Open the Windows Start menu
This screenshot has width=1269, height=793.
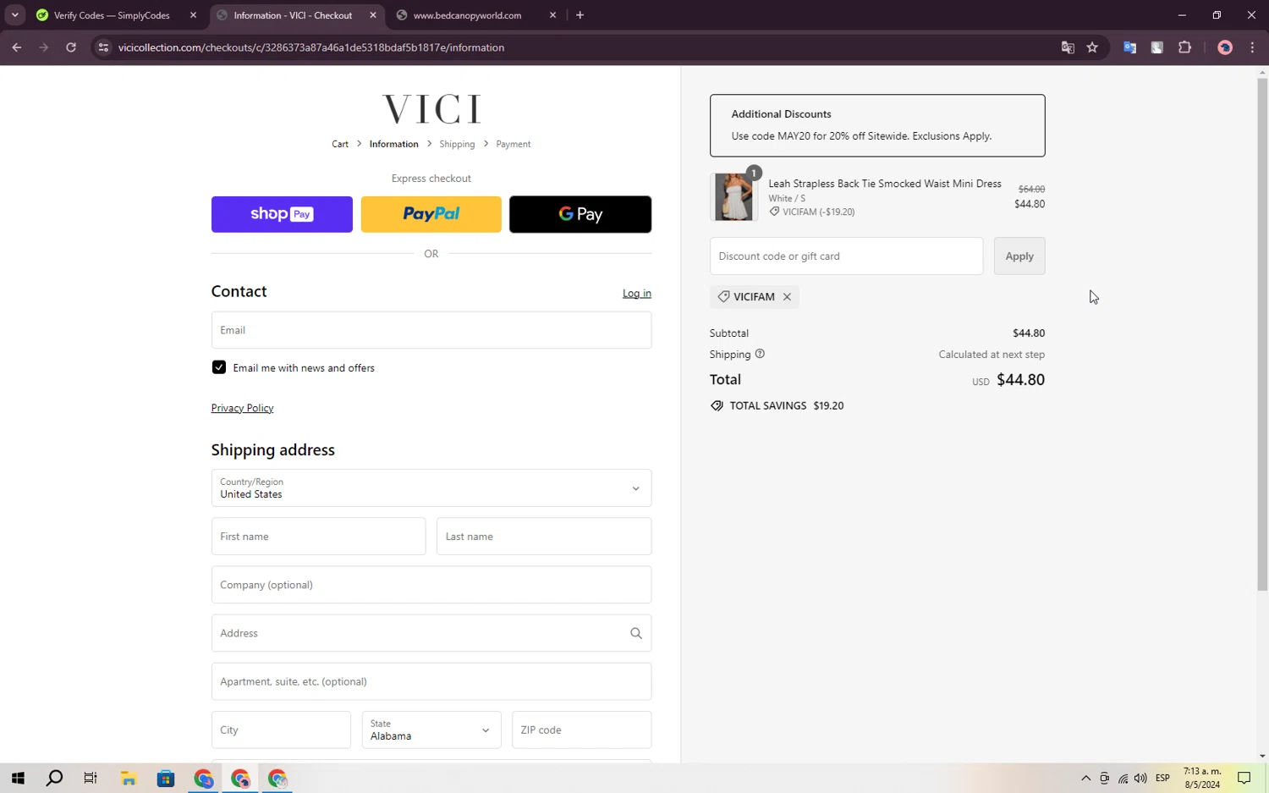[x=18, y=778]
